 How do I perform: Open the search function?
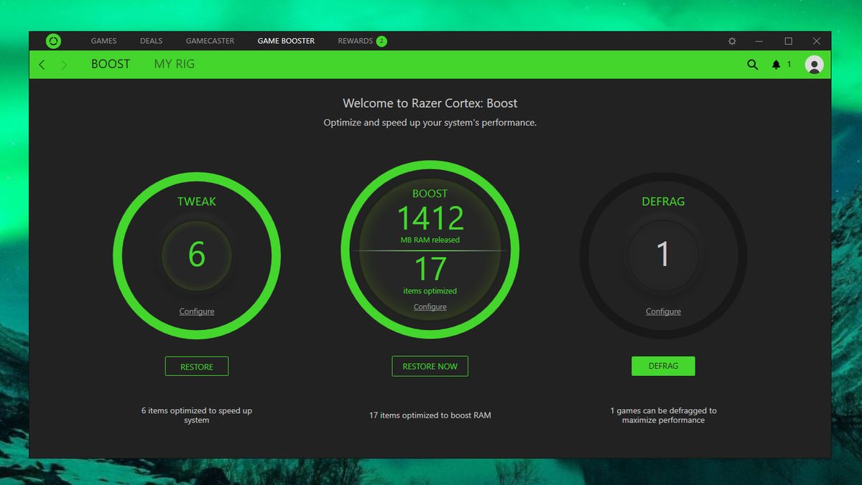click(x=752, y=64)
